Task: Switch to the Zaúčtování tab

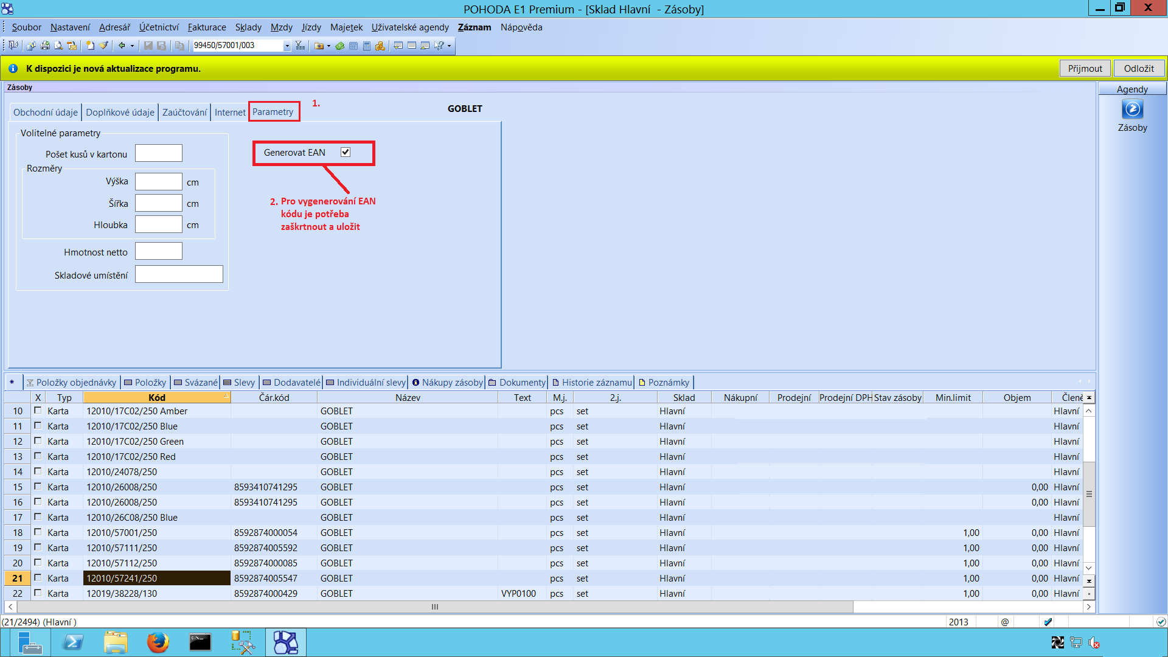Action: coord(184,112)
